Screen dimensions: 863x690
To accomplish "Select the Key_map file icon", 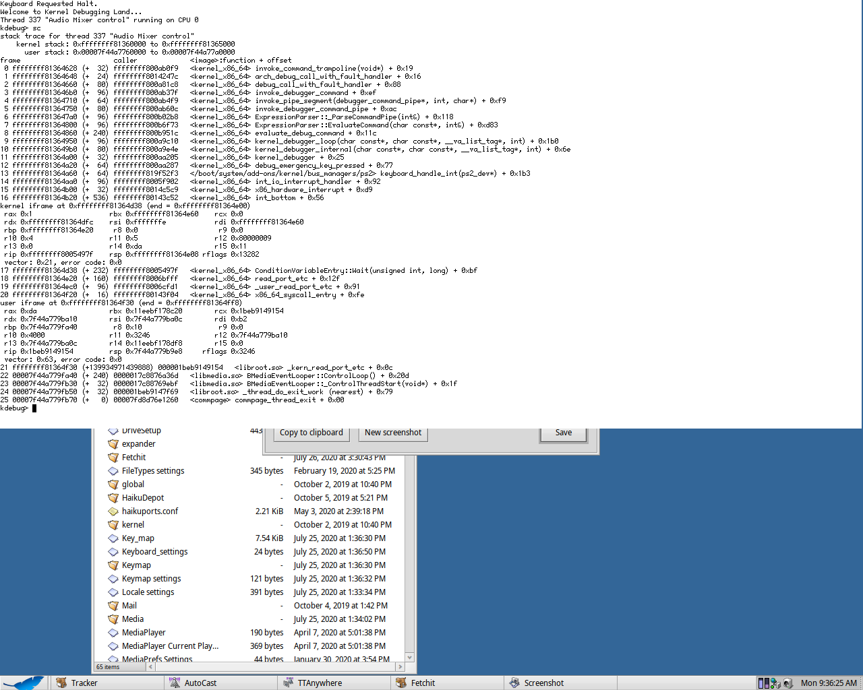I will (x=113, y=538).
